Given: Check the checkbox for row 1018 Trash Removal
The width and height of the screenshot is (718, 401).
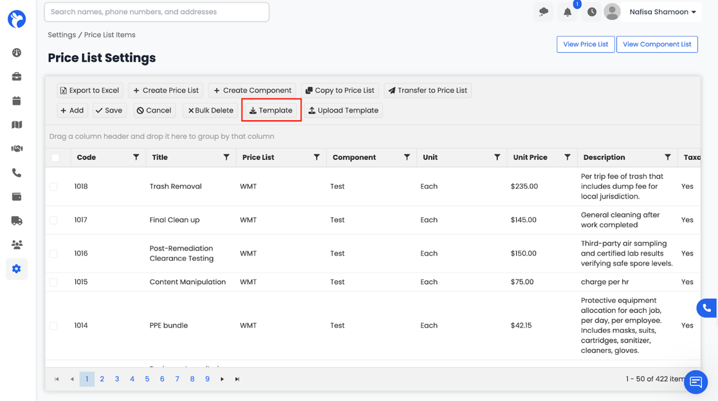Looking at the screenshot, I should click(x=54, y=186).
